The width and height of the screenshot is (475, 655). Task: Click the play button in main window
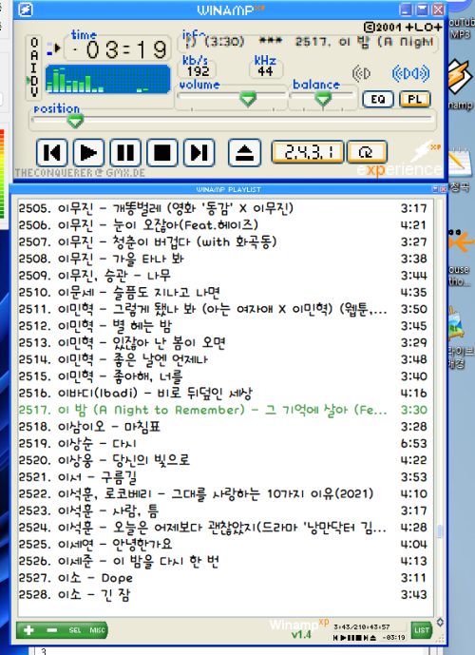pos(88,152)
